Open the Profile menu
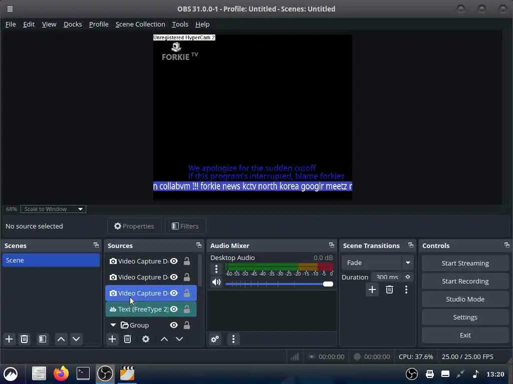The width and height of the screenshot is (513, 384). (x=99, y=24)
